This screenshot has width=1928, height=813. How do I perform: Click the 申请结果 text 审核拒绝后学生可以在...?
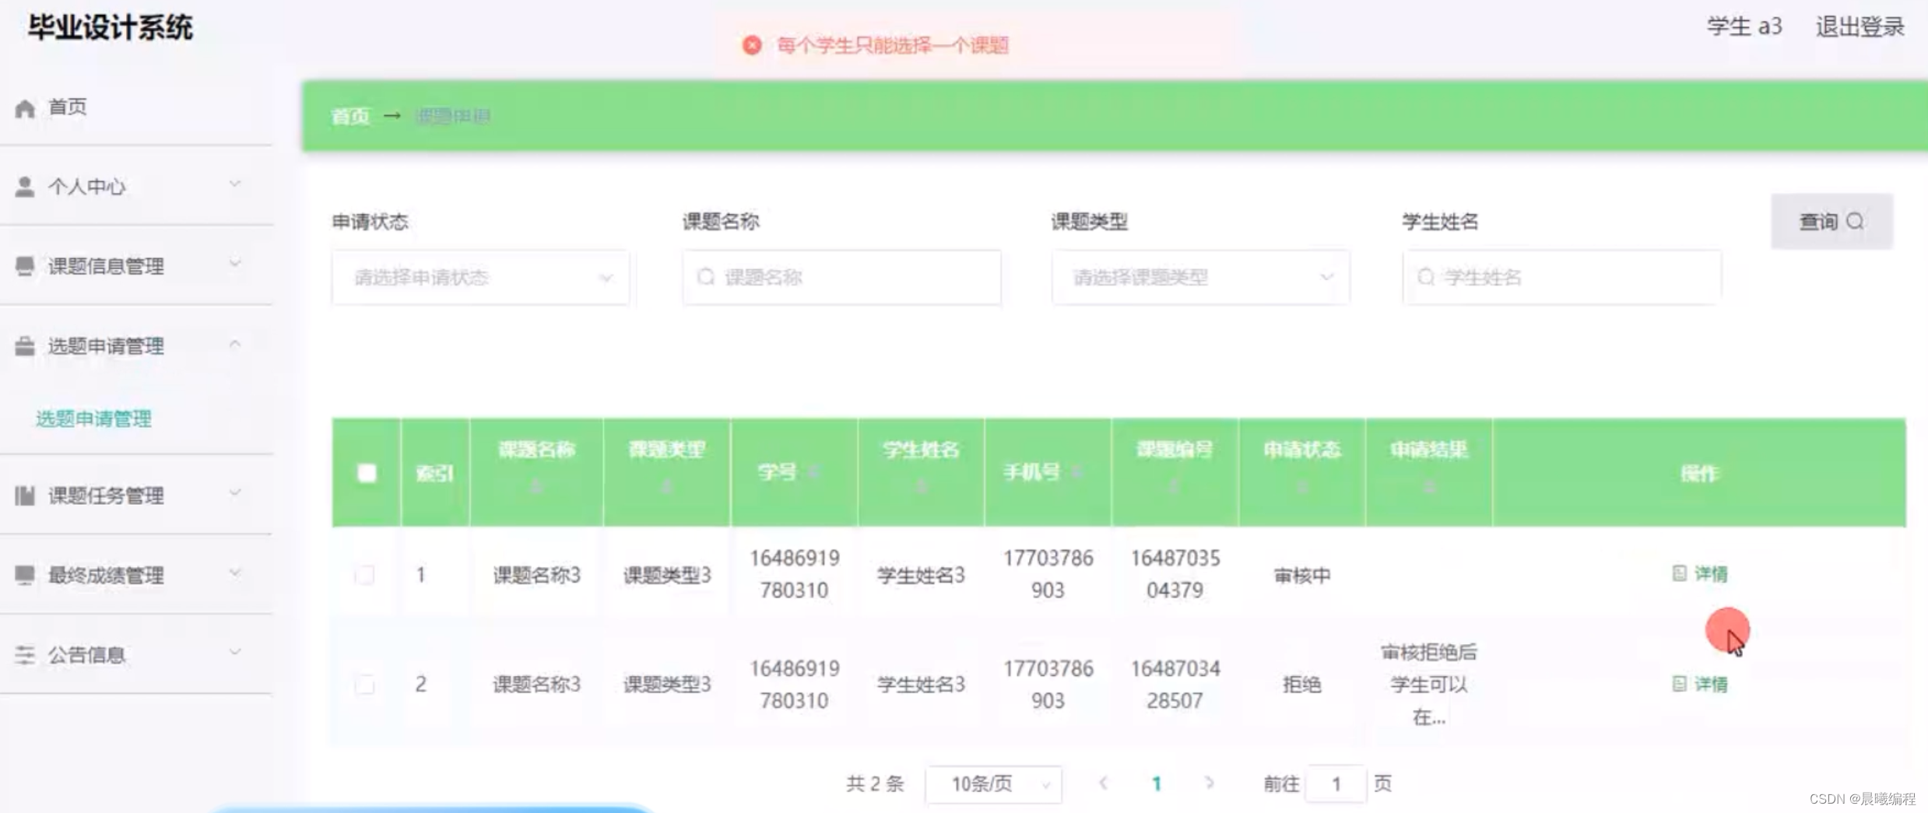click(1429, 685)
